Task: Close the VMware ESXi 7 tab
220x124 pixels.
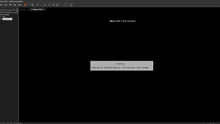Action: click(44, 9)
